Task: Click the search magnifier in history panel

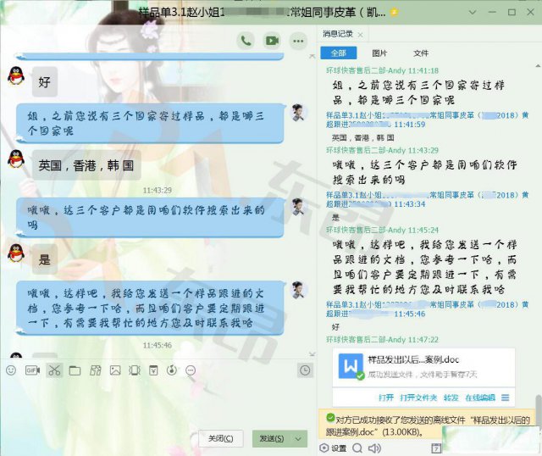Action: [x=357, y=448]
